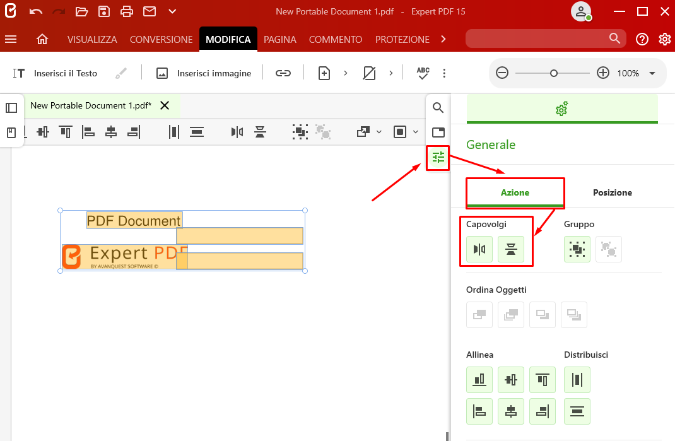The image size is (675, 441).
Task: Click the crossed rectangle tool icon
Action: click(369, 73)
